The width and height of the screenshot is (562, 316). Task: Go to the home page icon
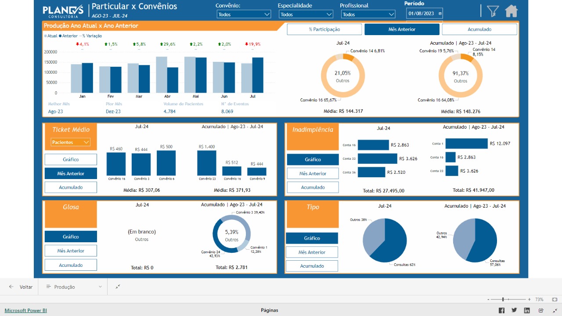coord(512,11)
